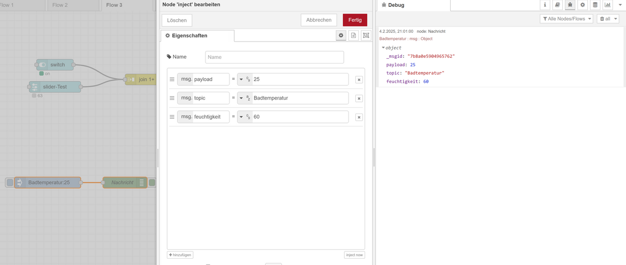
Task: Show node description document icon
Action: click(353, 35)
